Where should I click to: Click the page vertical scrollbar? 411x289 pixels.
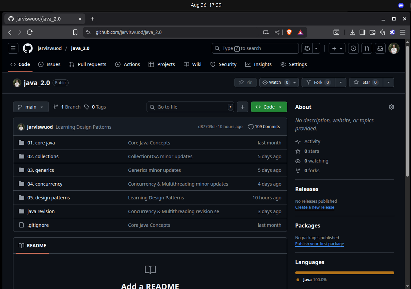click(407, 111)
